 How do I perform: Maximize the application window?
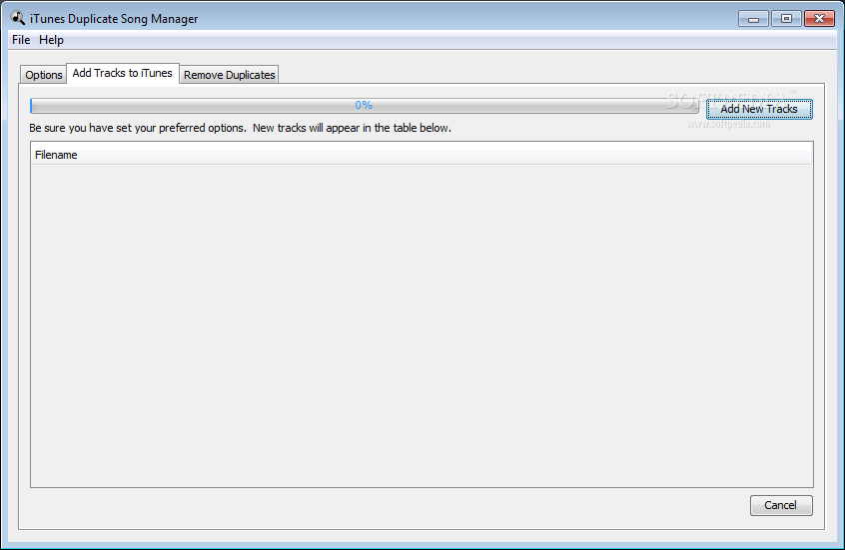point(786,19)
